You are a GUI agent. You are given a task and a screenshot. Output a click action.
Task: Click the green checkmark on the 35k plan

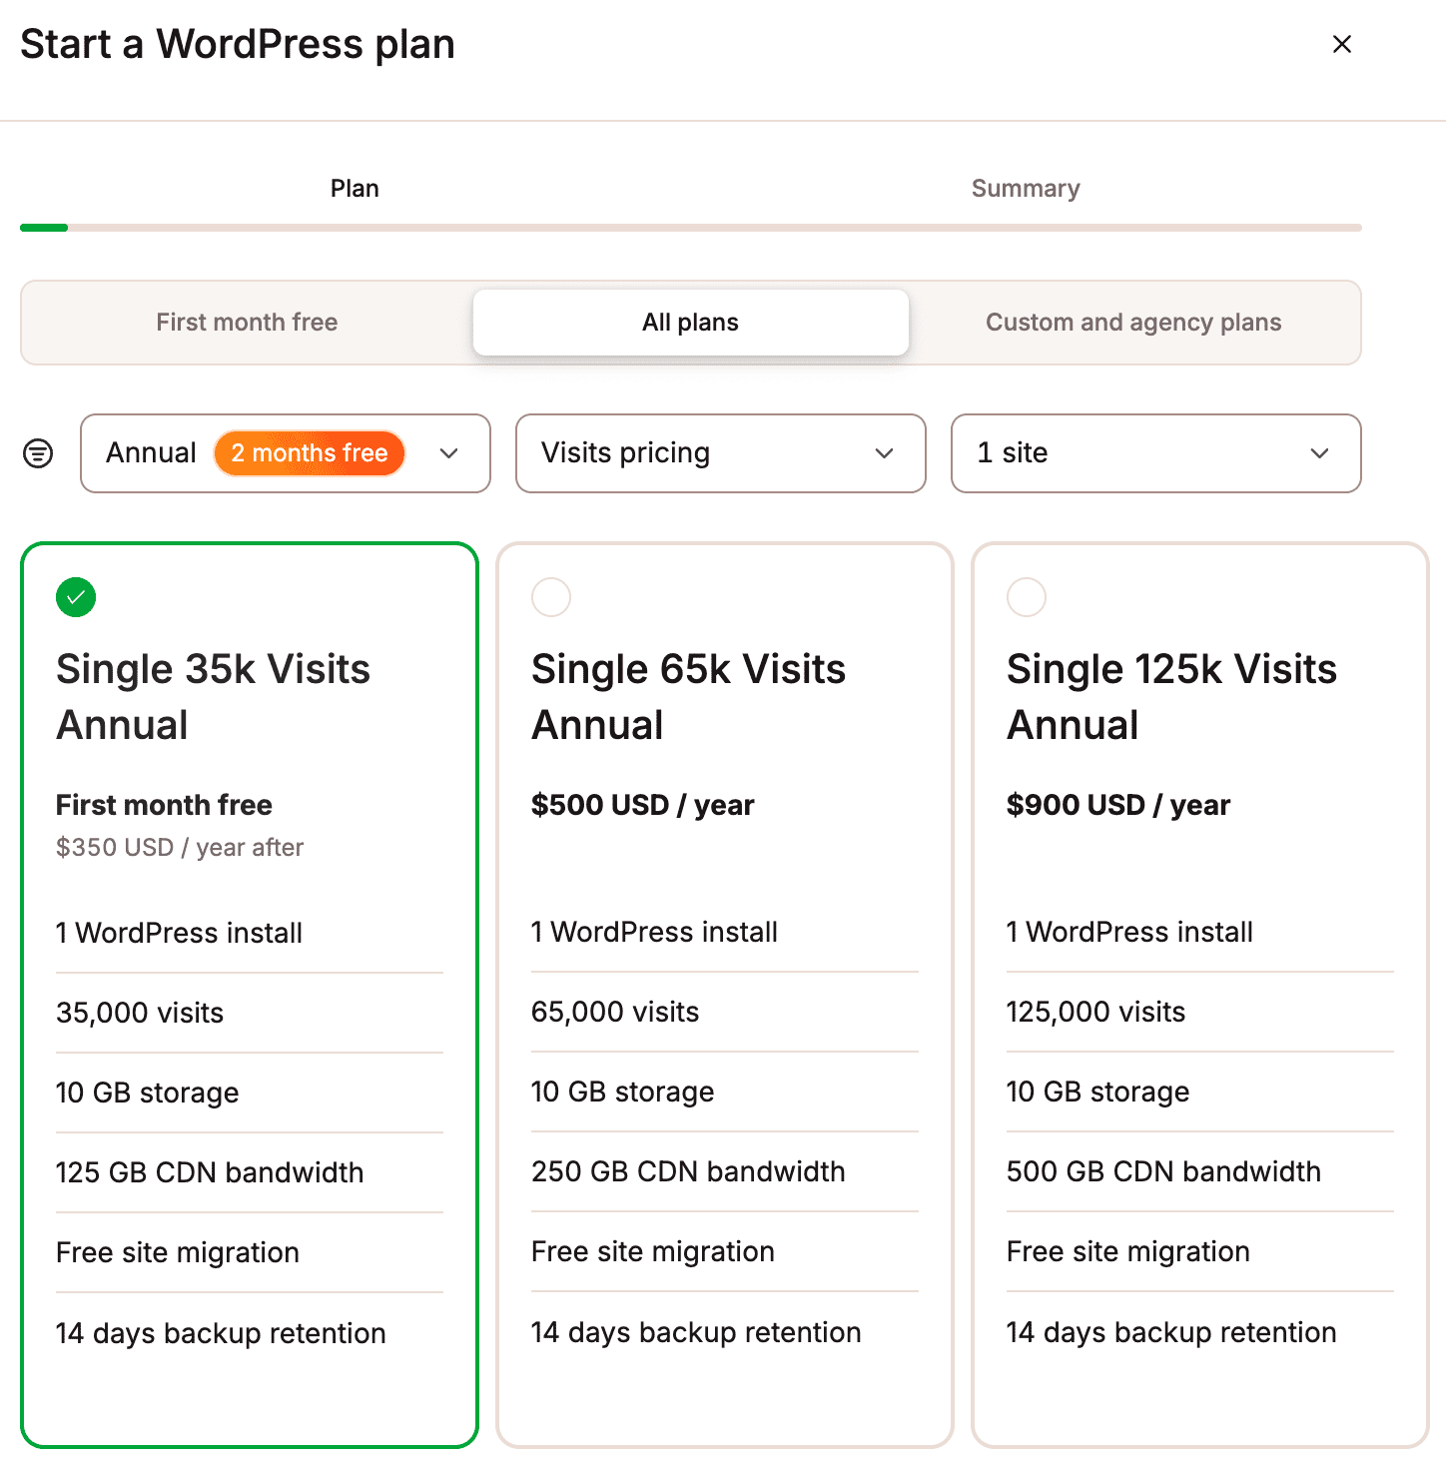[76, 597]
